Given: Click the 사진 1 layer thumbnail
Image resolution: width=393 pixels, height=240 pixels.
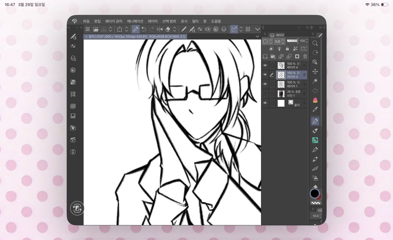Looking at the screenshot, I should pos(281,94).
